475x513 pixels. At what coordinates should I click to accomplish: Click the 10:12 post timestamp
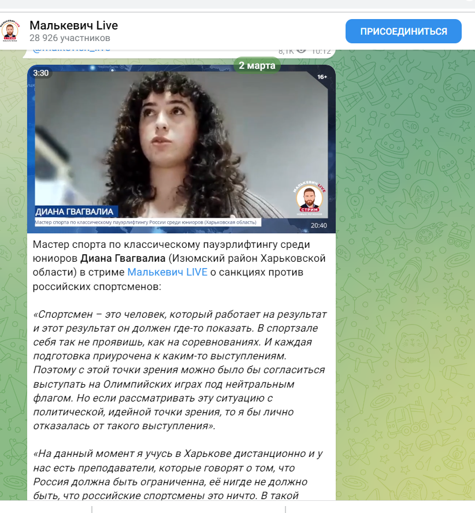[321, 51]
